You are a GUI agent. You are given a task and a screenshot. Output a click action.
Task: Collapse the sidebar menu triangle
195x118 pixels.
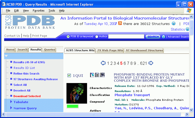click(6, 56)
